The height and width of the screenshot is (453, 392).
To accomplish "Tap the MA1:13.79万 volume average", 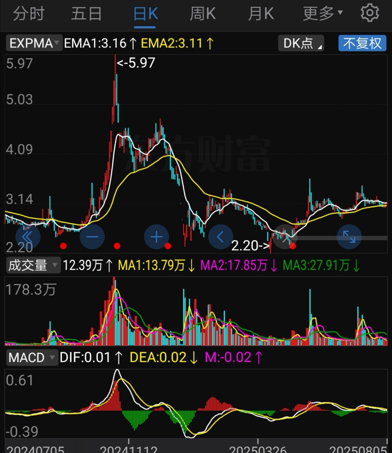I will (157, 265).
